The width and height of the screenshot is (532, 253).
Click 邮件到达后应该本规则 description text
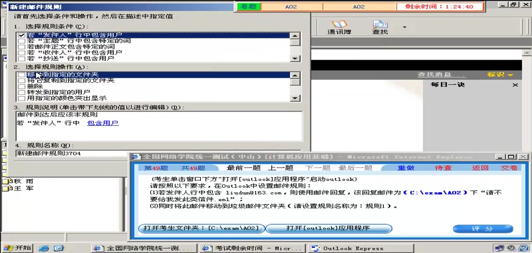point(57,114)
